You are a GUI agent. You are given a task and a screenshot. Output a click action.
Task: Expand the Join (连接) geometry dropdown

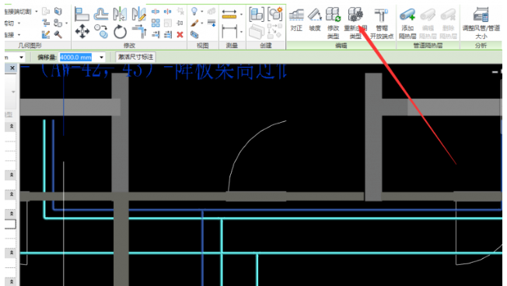19,34
